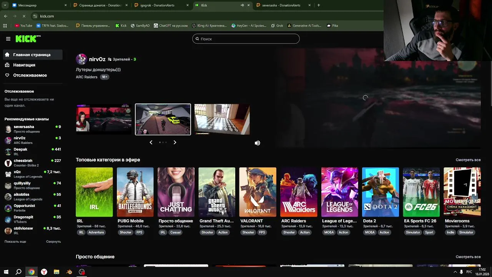This screenshot has width=492, height=277.
Task: Open IRL category card
Action: click(94, 192)
